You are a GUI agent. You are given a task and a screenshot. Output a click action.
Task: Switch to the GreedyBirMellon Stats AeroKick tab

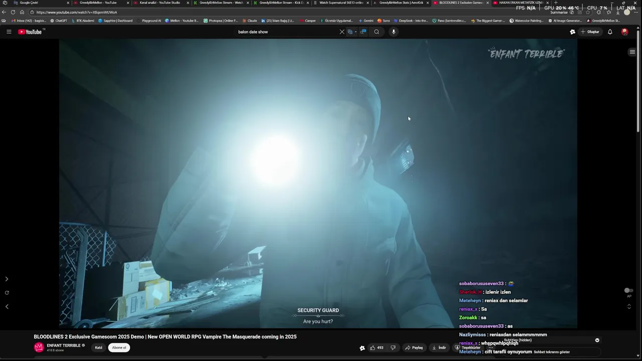[401, 3]
